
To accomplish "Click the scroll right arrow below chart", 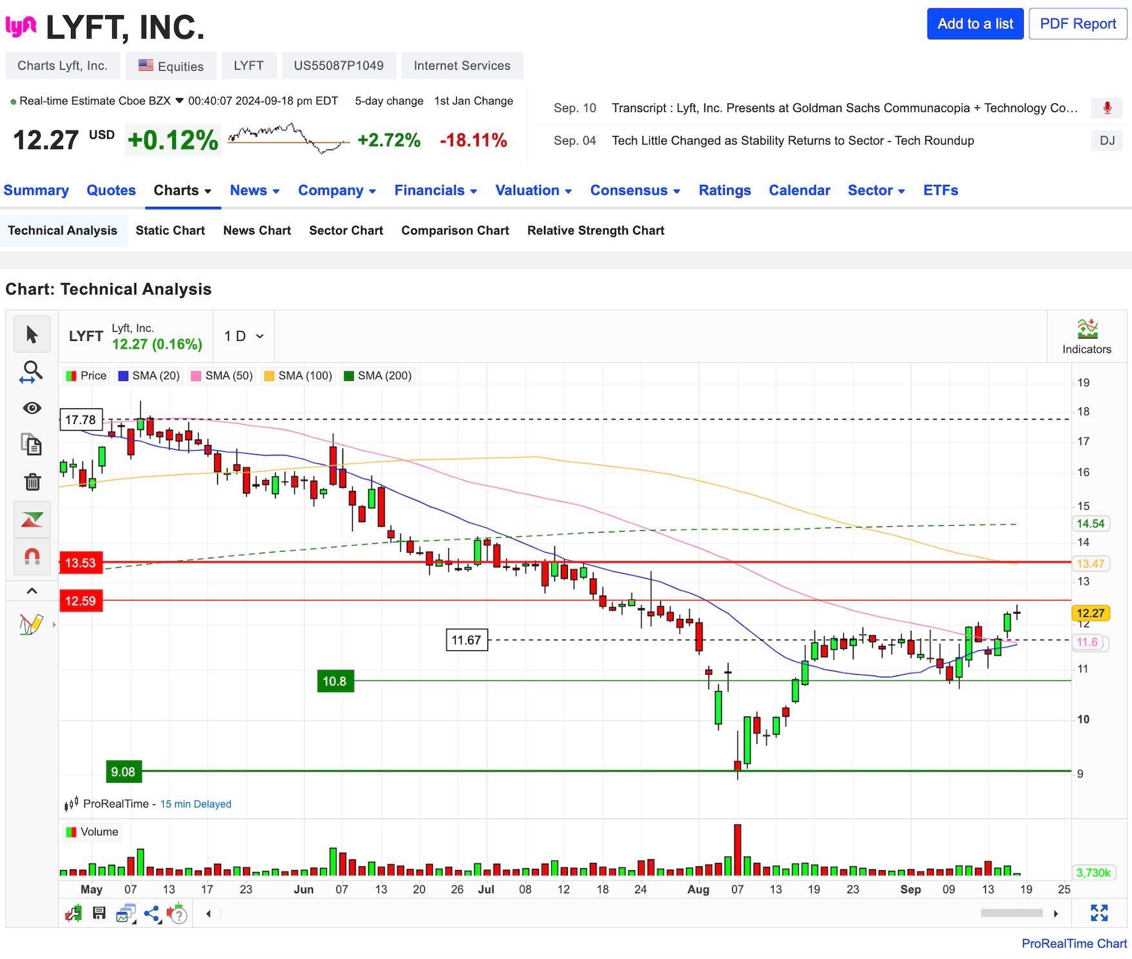I will coord(1056,913).
